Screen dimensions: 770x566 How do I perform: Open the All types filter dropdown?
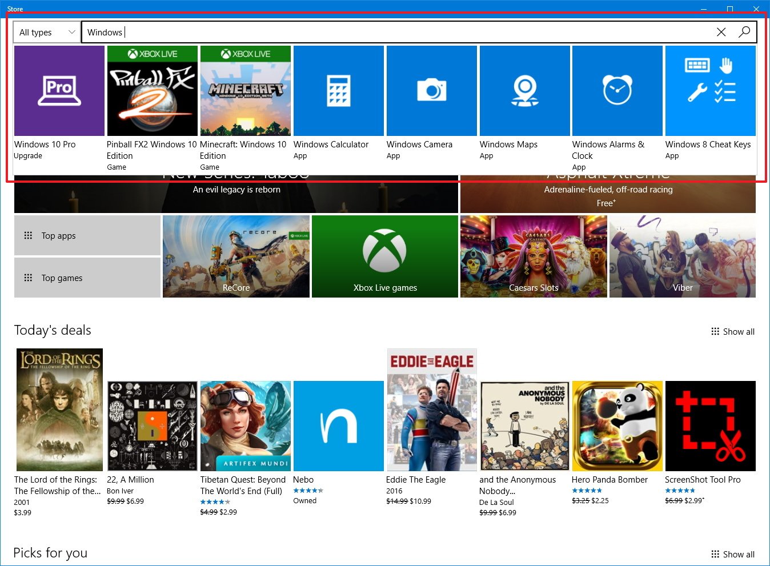click(x=47, y=32)
